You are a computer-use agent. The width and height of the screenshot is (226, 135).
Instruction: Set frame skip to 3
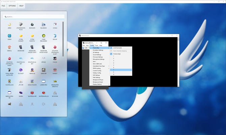(x=121, y=61)
